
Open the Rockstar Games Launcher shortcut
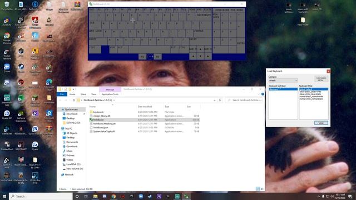(35, 54)
